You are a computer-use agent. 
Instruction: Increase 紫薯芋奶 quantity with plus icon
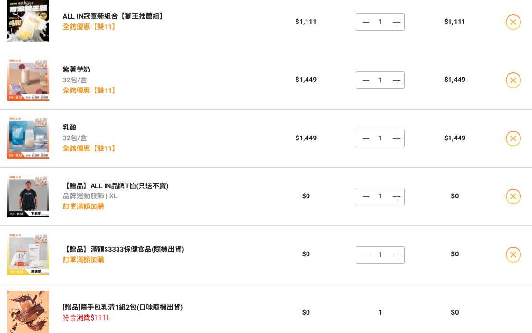click(396, 80)
